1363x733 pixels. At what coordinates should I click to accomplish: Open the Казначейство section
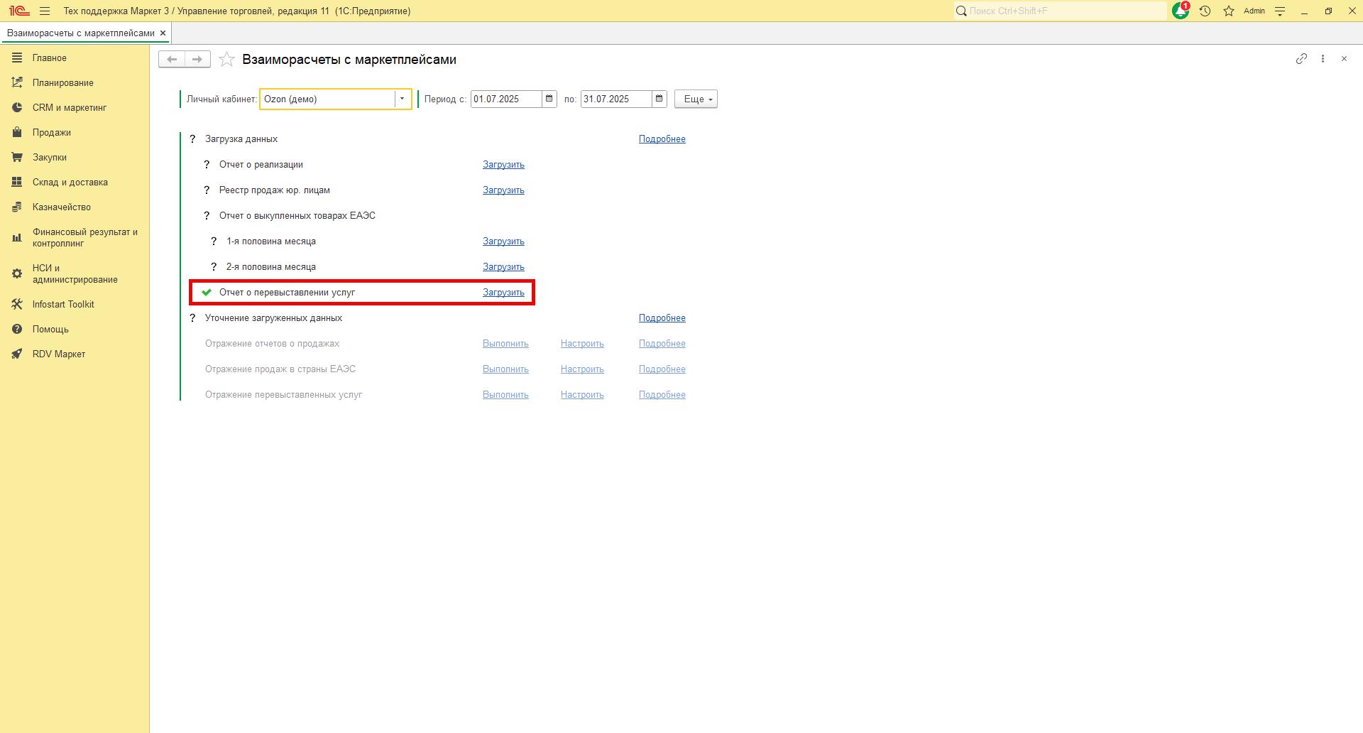coord(62,207)
